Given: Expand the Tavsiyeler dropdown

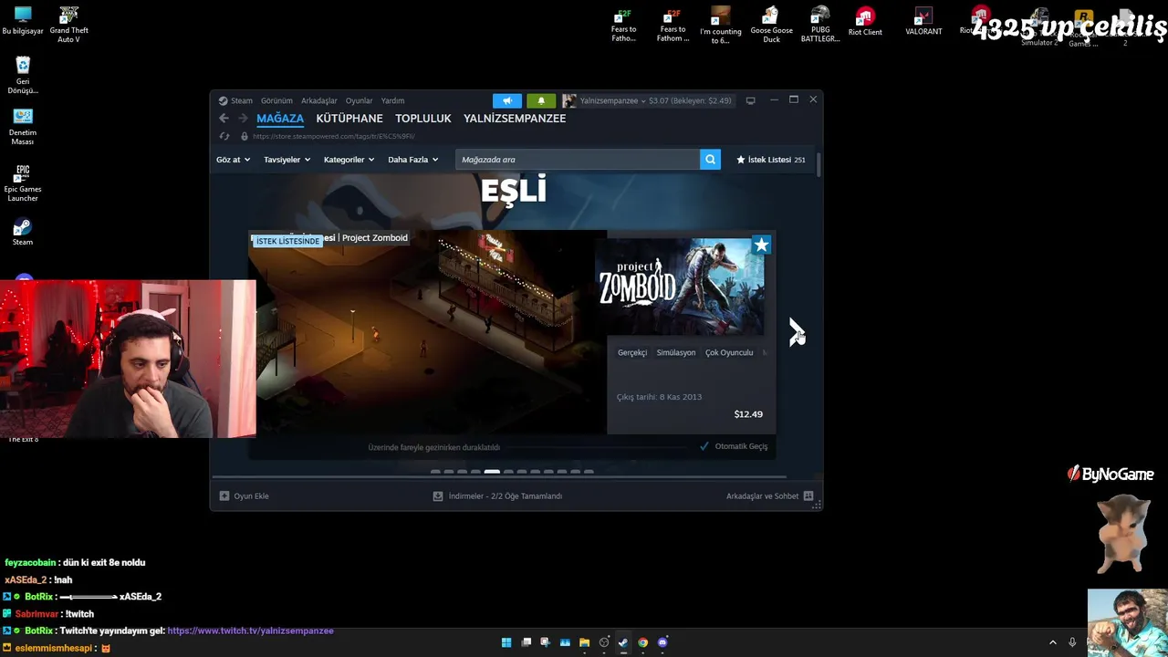Looking at the screenshot, I should (x=287, y=160).
